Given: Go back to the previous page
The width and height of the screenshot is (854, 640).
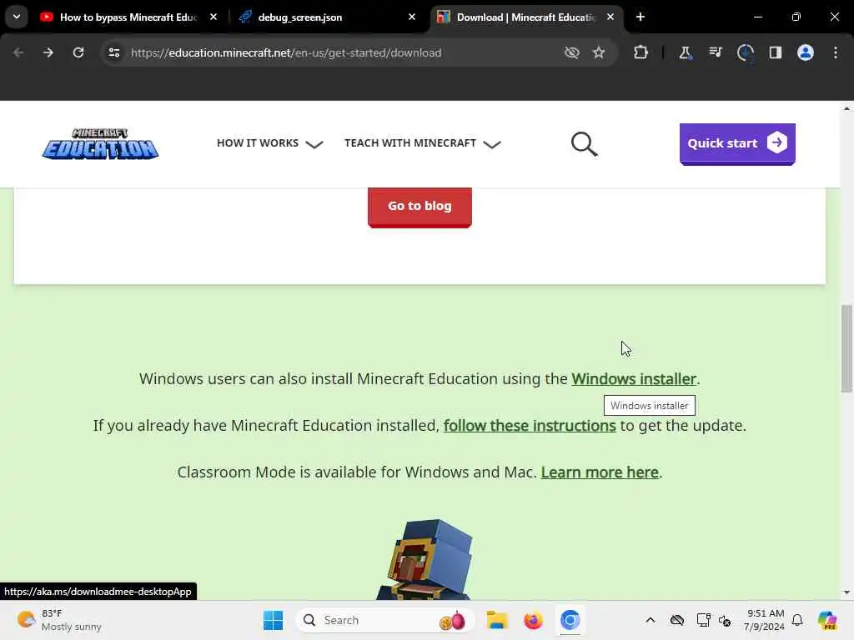Looking at the screenshot, I should pos(18,52).
